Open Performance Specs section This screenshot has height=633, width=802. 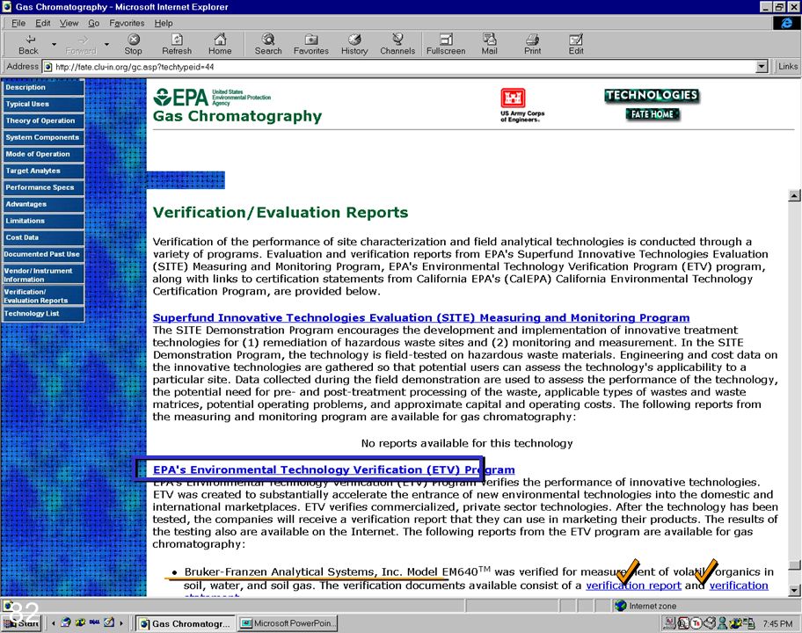click(43, 187)
